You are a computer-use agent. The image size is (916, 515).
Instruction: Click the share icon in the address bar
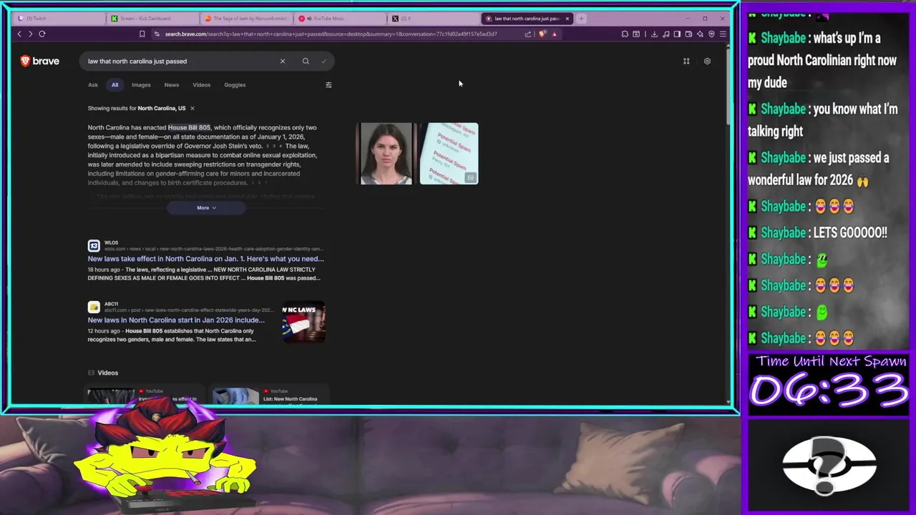[528, 34]
